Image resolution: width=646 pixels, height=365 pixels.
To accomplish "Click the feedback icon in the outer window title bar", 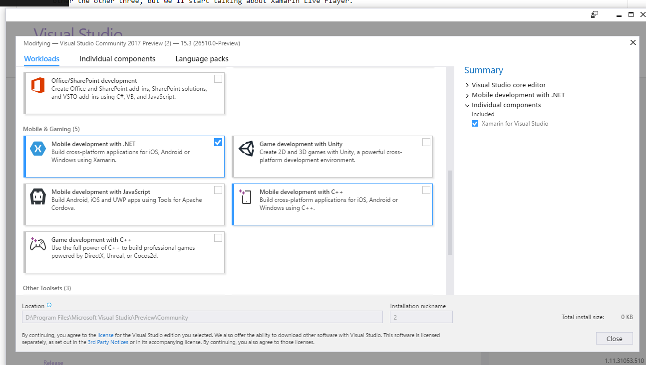I will click(594, 14).
